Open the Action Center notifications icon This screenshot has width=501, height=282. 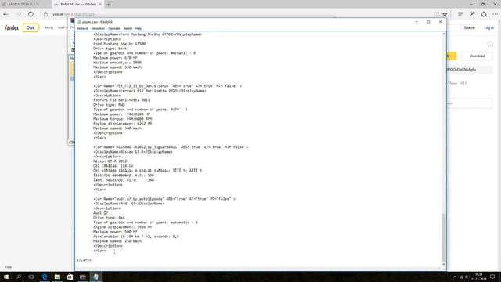tap(492, 277)
